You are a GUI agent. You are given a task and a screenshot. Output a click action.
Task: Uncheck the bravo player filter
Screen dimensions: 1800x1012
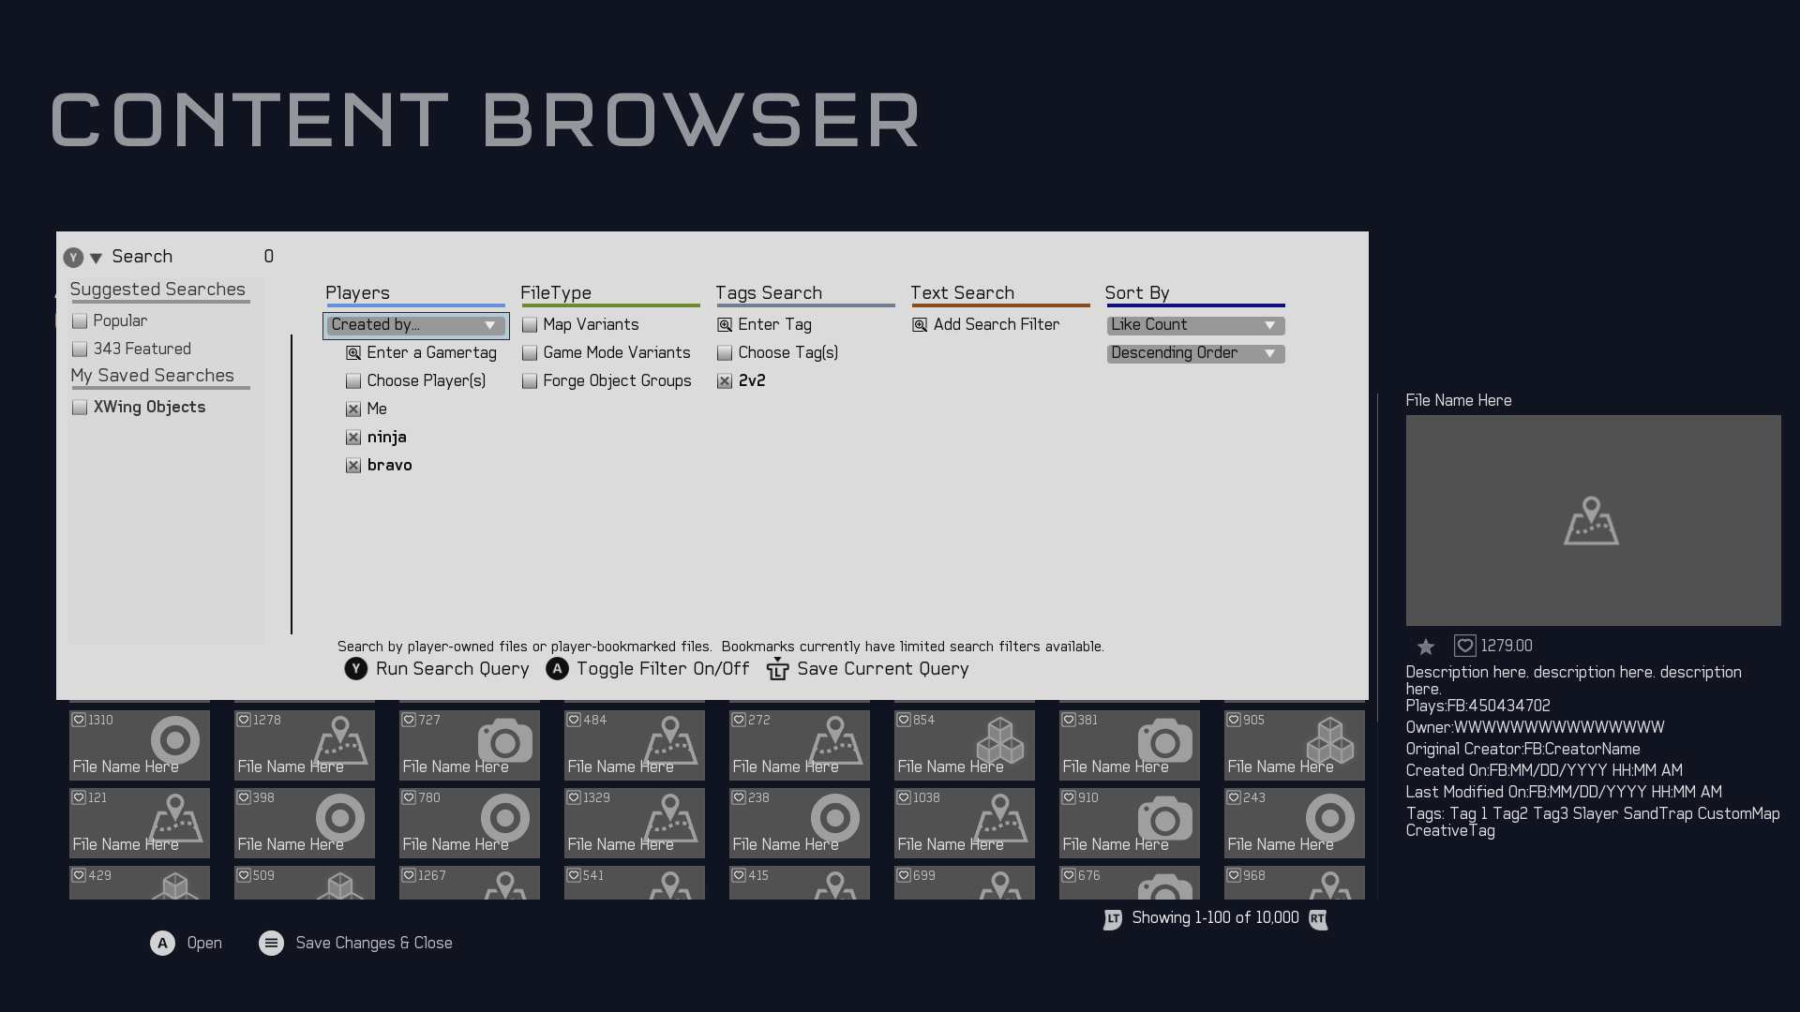point(353,466)
